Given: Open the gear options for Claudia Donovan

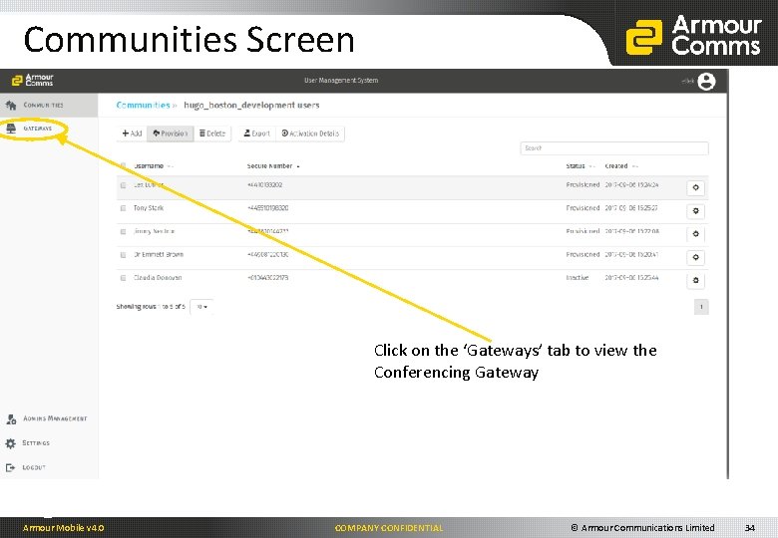Looking at the screenshot, I should click(695, 280).
